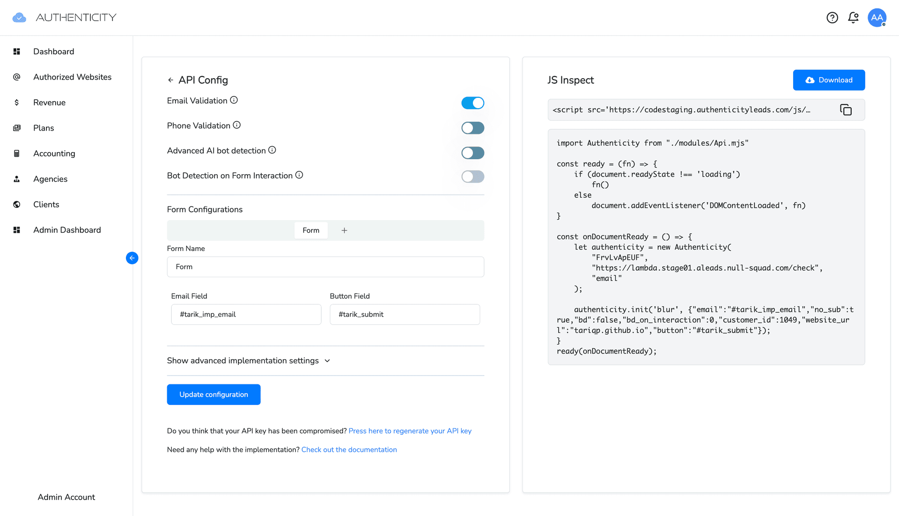Toggle the Advanced AI bot detection switch
The width and height of the screenshot is (899, 516).
[472, 153]
